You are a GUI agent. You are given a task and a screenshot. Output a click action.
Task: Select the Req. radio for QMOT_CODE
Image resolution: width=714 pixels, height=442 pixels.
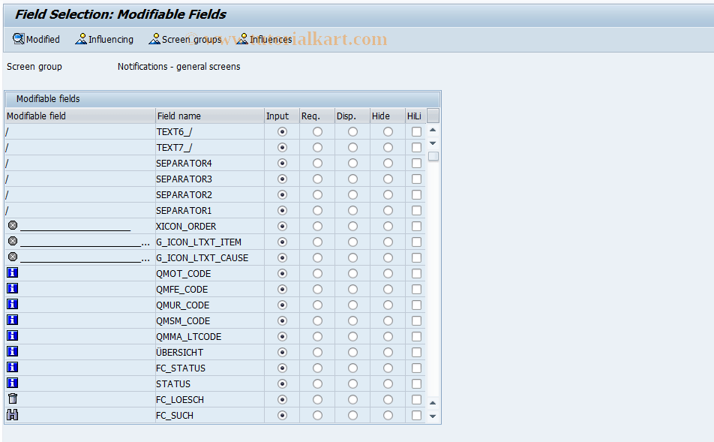click(316, 272)
